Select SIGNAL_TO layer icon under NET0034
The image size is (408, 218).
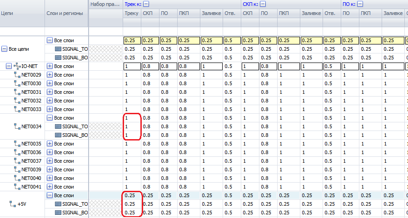click(58, 126)
